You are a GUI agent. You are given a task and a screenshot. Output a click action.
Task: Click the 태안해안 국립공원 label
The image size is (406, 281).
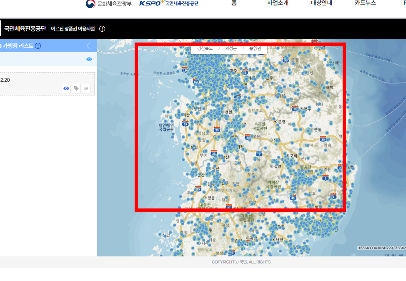click(166, 127)
